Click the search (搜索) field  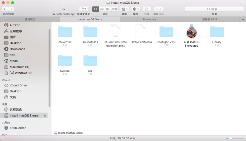[214, 9]
